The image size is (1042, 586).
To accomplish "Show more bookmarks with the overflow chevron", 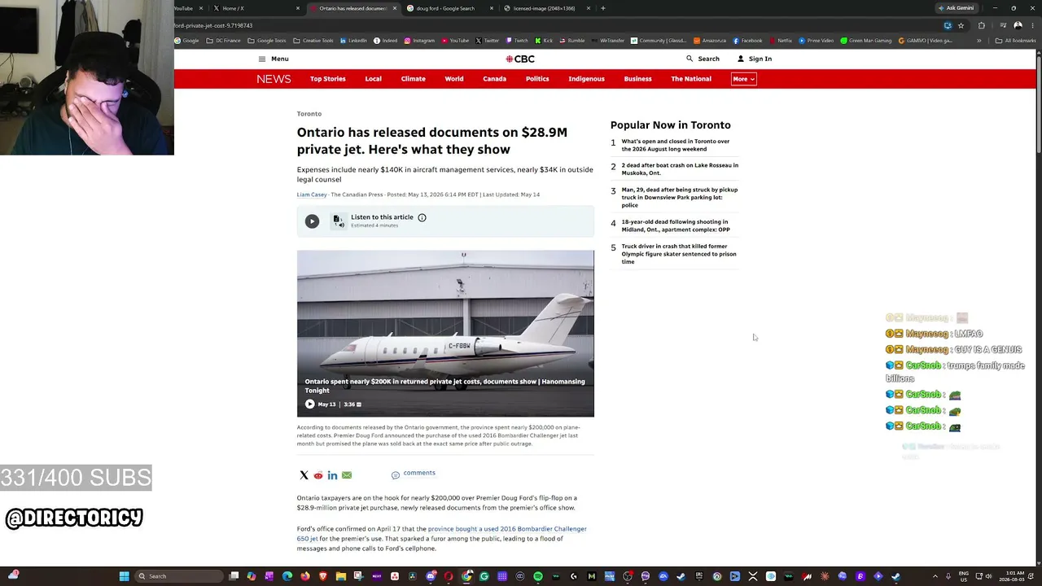I will [x=979, y=41].
